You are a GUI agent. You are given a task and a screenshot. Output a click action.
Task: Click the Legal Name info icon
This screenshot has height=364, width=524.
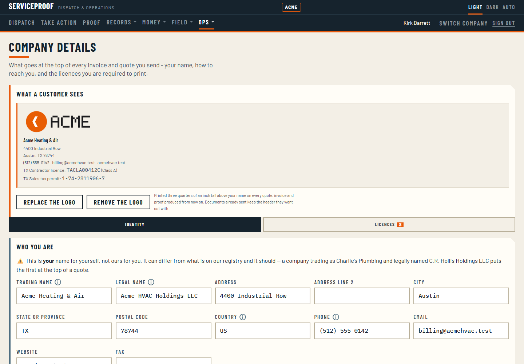151,282
